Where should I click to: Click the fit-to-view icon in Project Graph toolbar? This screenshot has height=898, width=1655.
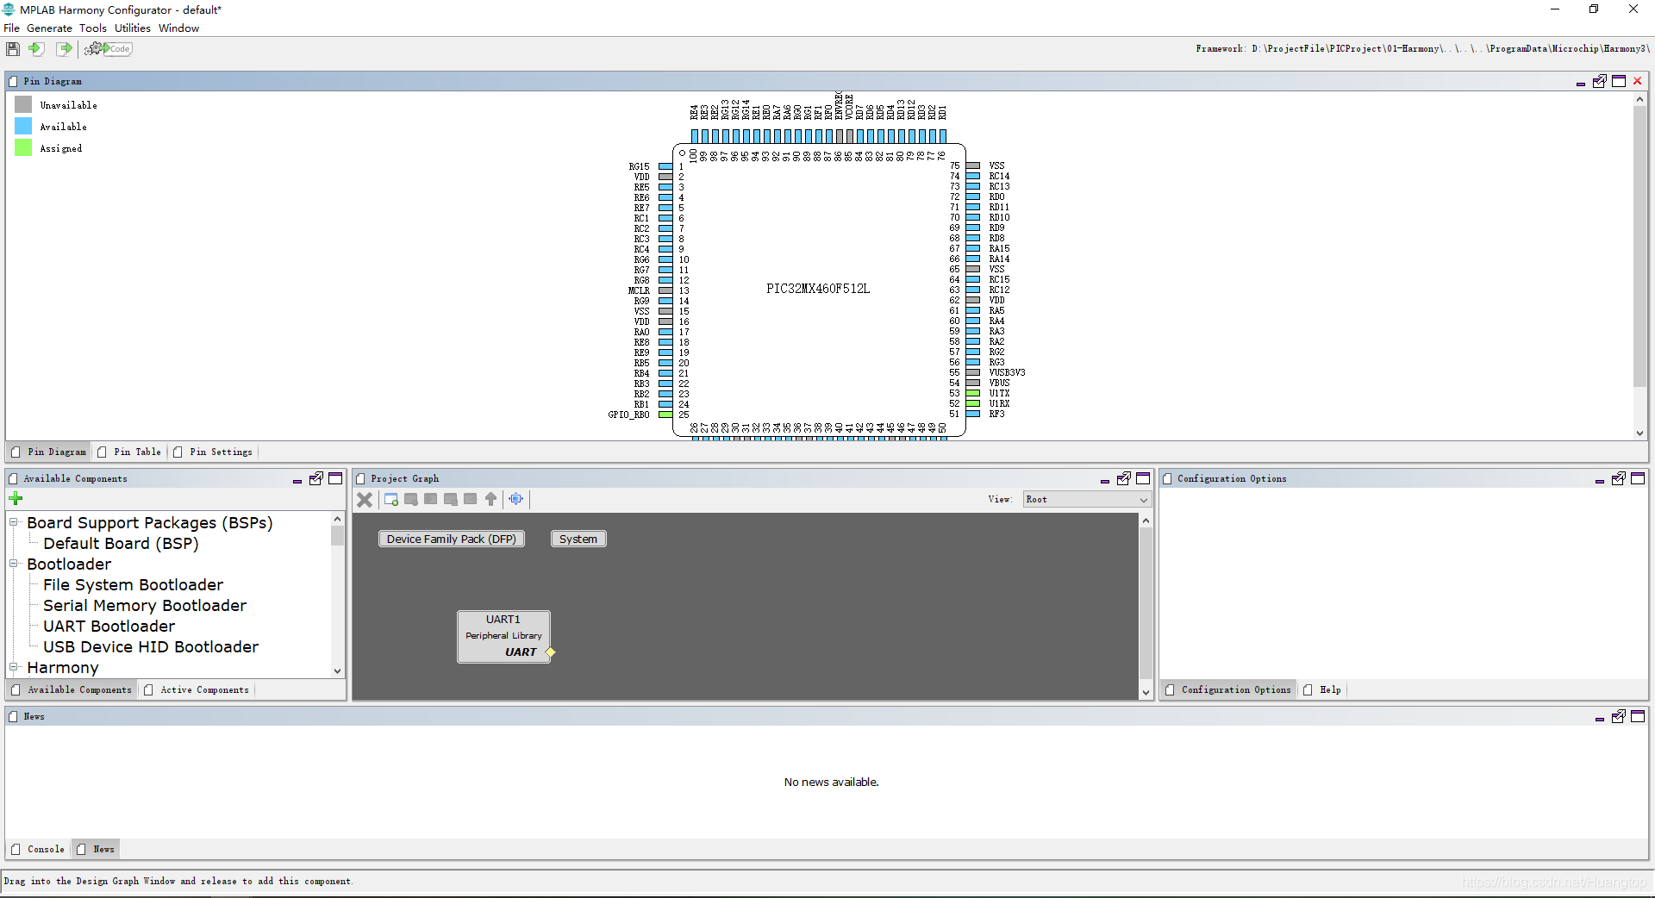click(x=515, y=499)
